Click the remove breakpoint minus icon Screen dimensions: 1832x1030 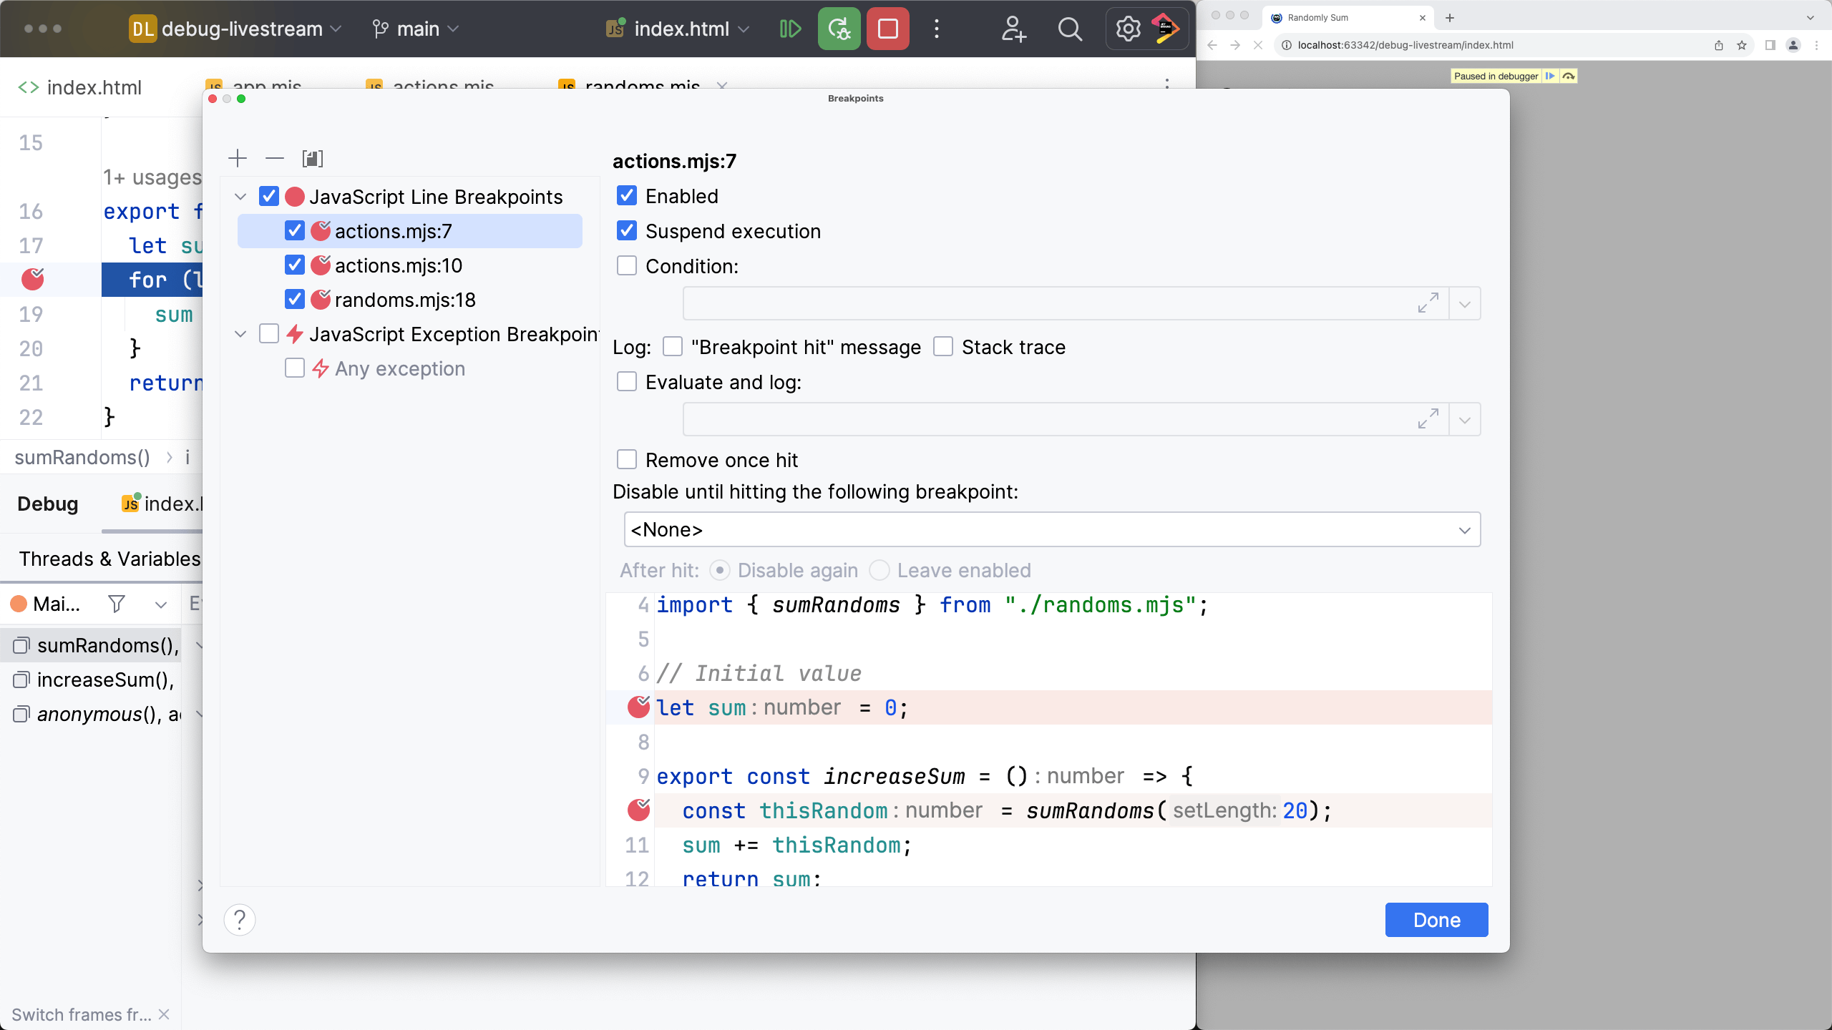(x=274, y=157)
